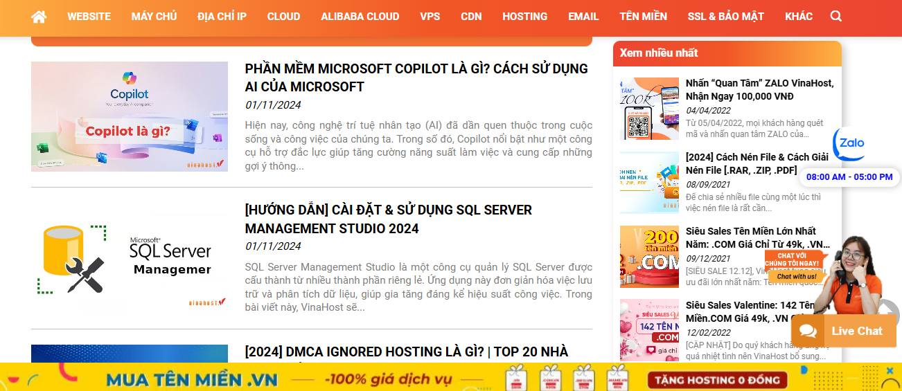Open the search magnifier icon
The image size is (902, 391).
tap(836, 17)
